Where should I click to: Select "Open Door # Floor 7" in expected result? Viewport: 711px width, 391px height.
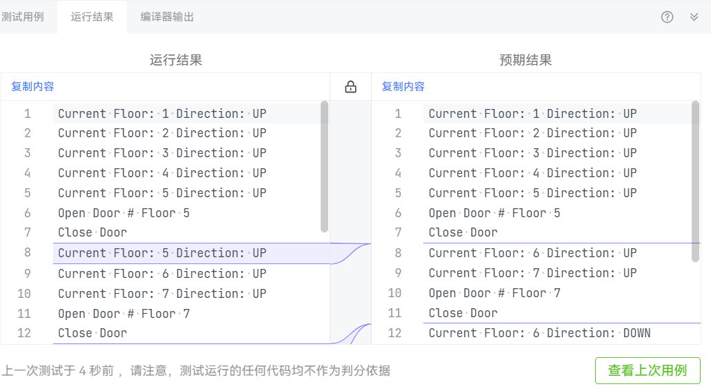click(x=494, y=293)
